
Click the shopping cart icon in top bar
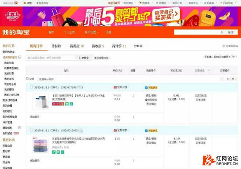tap(140, 3)
